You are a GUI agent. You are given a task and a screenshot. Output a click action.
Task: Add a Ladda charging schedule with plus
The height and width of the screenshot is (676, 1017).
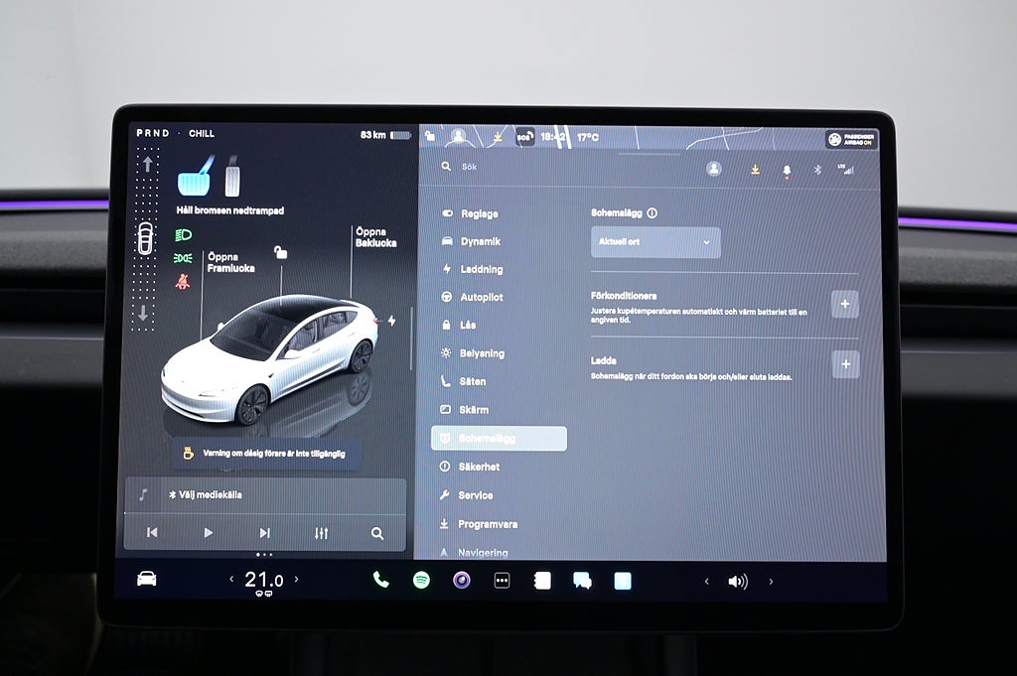[x=845, y=364]
